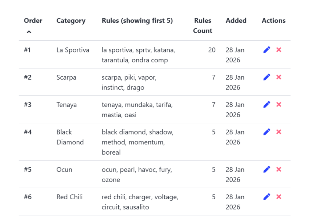This screenshot has width=309, height=216.
Task: Delete the La Sportiva category
Action: [279, 50]
